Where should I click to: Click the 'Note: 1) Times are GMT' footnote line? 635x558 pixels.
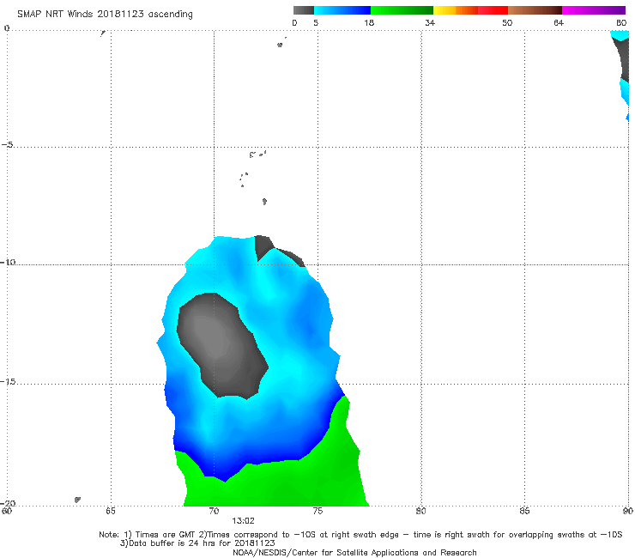360,535
